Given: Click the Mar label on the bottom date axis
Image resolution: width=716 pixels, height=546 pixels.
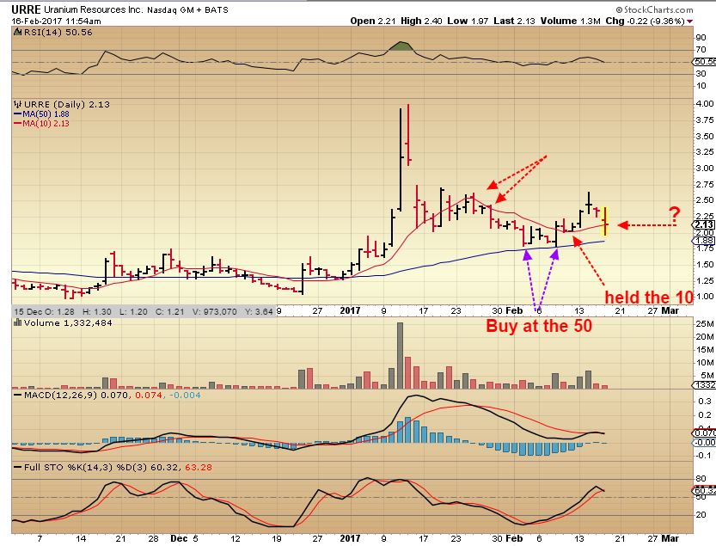Looking at the screenshot, I should [670, 538].
